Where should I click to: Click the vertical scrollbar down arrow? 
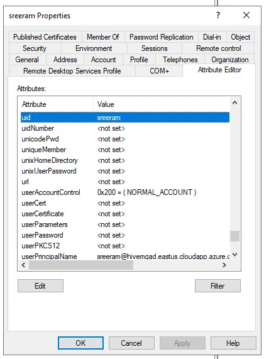[234, 255]
